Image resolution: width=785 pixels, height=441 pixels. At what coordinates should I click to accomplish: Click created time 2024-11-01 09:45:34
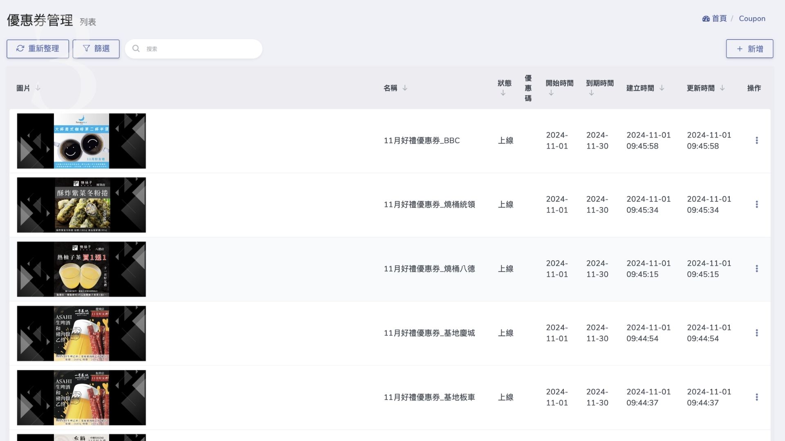[648, 205]
